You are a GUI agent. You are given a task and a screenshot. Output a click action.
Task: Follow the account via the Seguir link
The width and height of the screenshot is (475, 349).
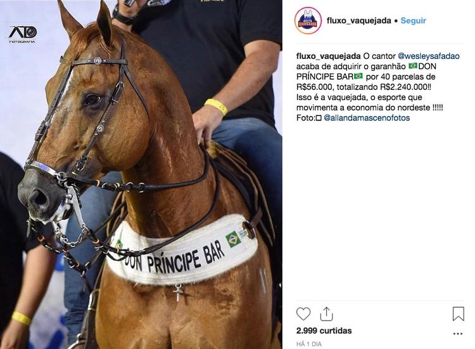(413, 21)
